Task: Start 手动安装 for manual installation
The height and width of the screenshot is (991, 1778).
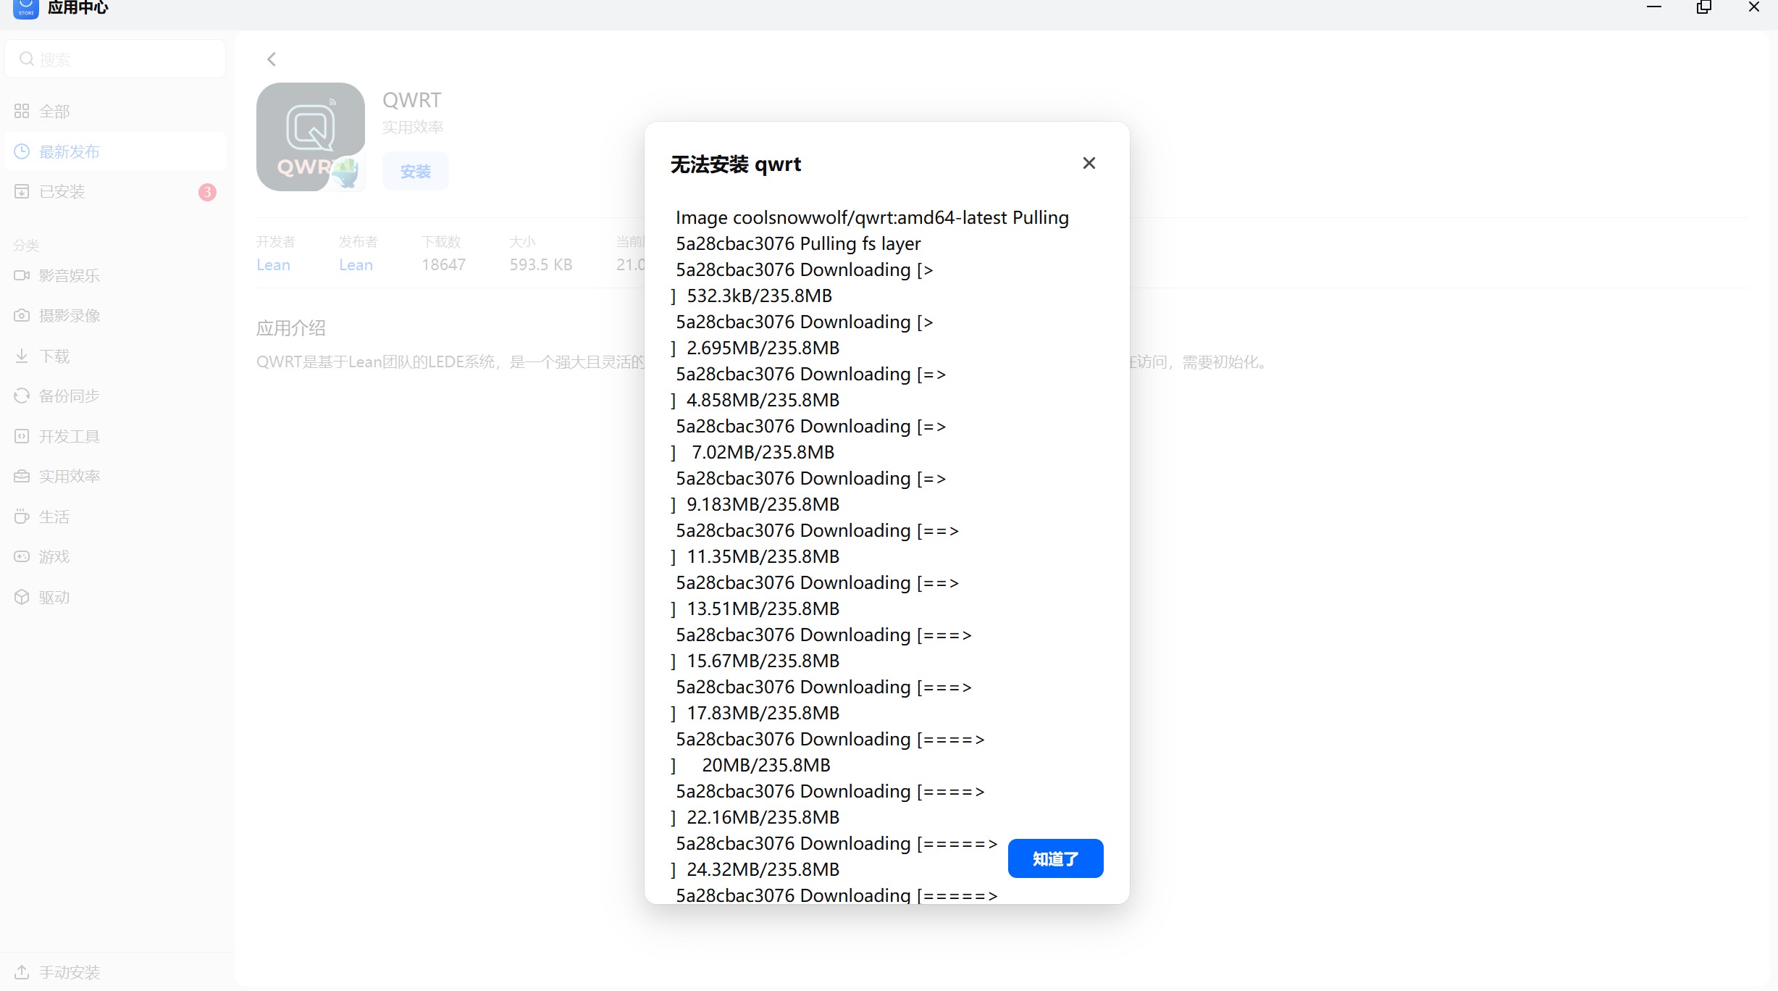Action: point(69,971)
